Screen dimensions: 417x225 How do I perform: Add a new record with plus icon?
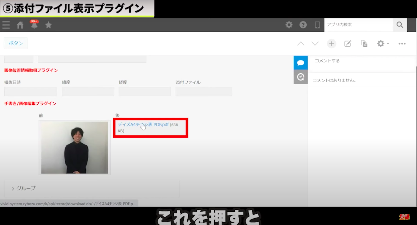tap(331, 44)
